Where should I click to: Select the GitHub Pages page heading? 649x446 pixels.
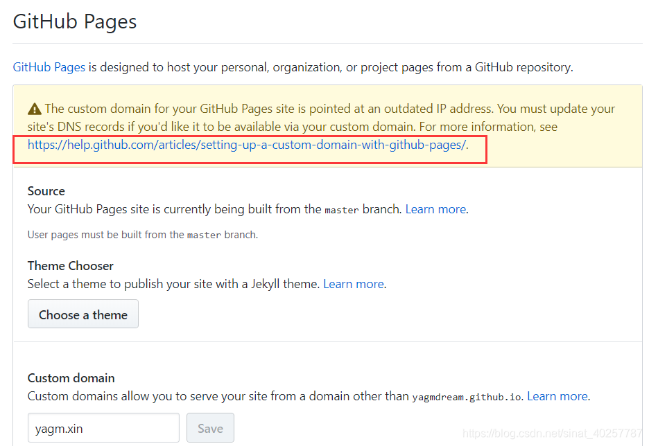click(x=74, y=21)
